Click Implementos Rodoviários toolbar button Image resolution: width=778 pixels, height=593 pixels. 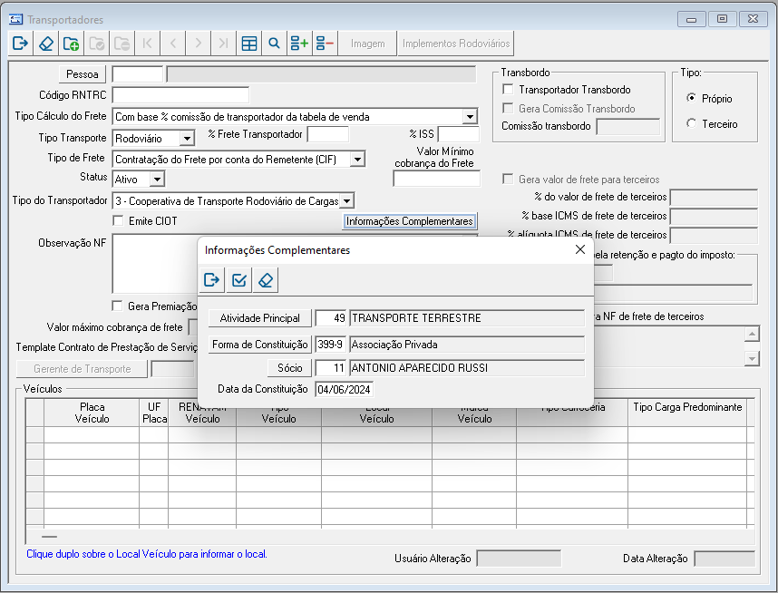click(x=456, y=44)
